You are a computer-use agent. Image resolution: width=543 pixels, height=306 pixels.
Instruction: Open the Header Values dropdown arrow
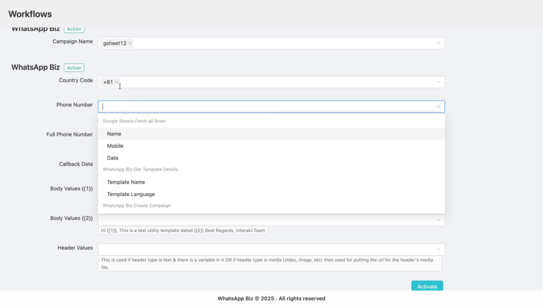click(x=438, y=250)
